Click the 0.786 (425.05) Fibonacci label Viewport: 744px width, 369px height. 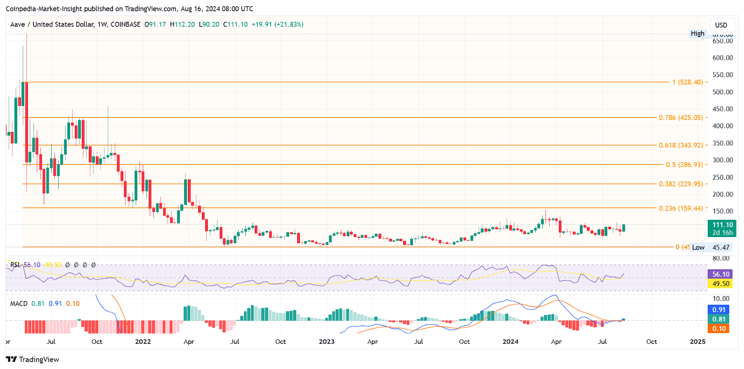681,118
